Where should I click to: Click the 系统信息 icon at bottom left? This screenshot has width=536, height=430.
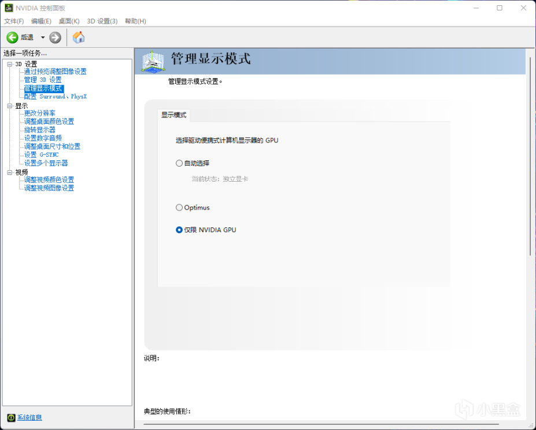point(12,417)
